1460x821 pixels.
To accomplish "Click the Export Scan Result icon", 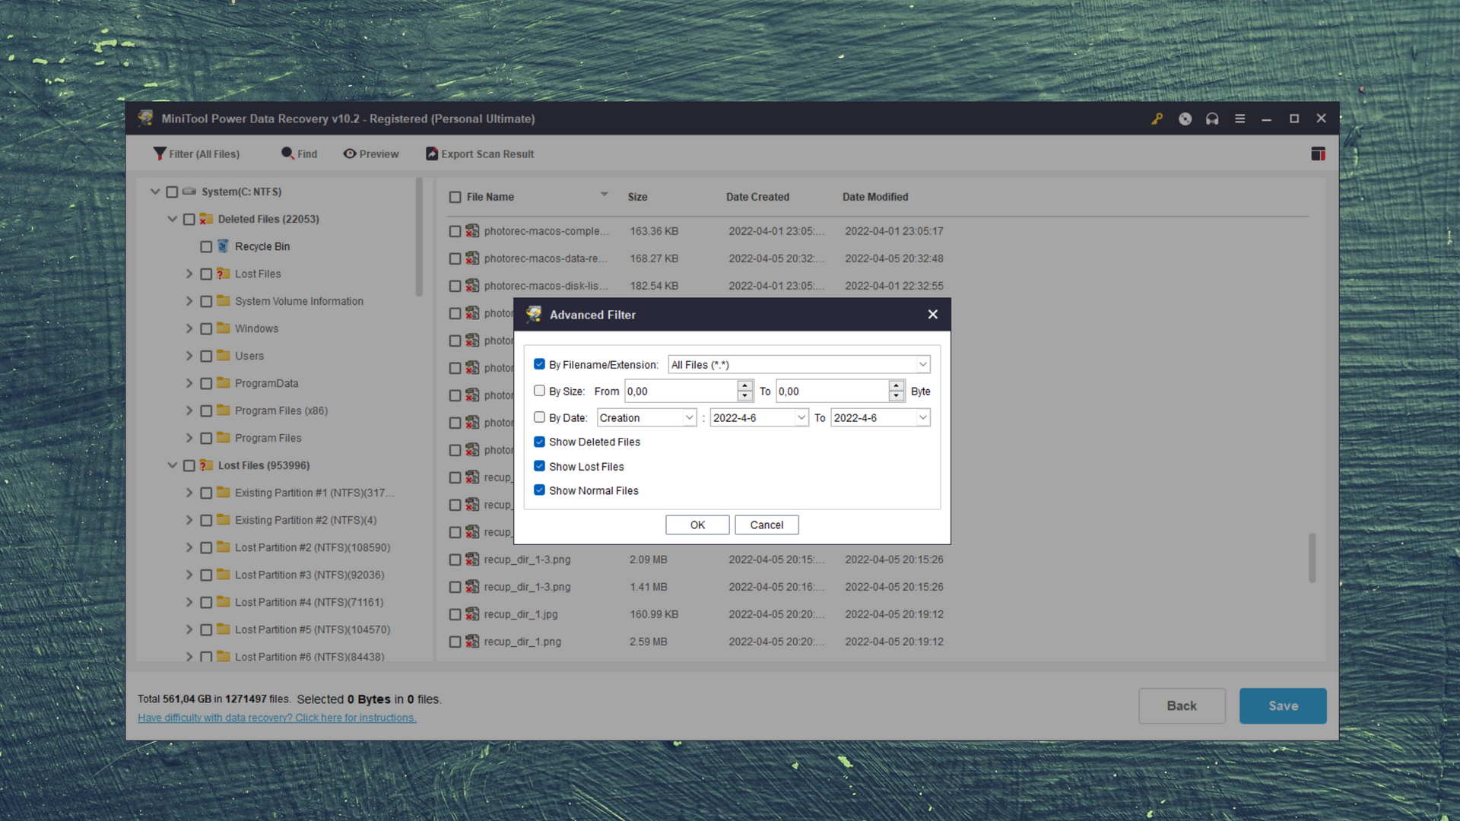I will (432, 154).
